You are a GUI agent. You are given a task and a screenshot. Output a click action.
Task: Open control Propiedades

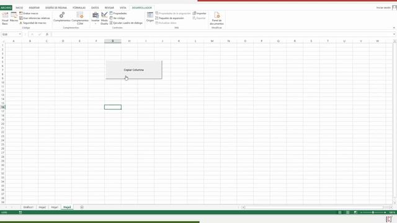pyautogui.click(x=118, y=13)
